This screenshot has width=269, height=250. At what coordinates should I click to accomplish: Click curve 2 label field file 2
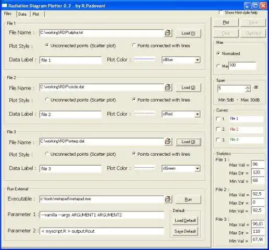click(x=247, y=130)
